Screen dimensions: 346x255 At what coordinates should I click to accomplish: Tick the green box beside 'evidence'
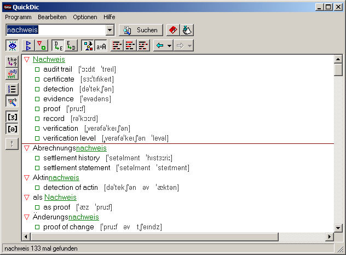[x=37, y=99]
